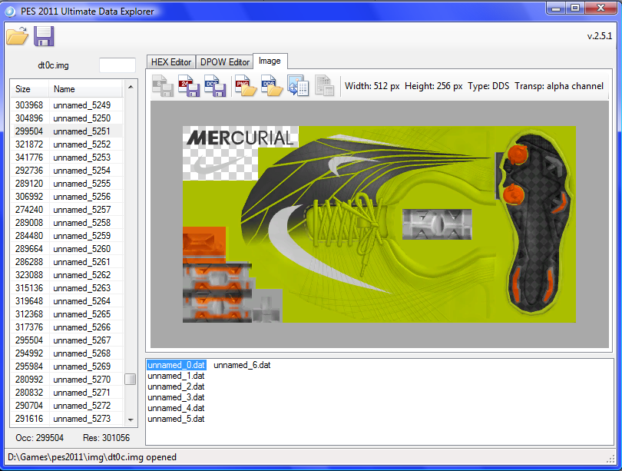
Task: Select row unnamed_5249
Action: pyautogui.click(x=67, y=105)
